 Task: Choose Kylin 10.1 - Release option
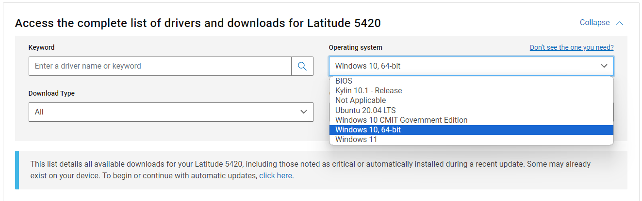click(x=368, y=91)
